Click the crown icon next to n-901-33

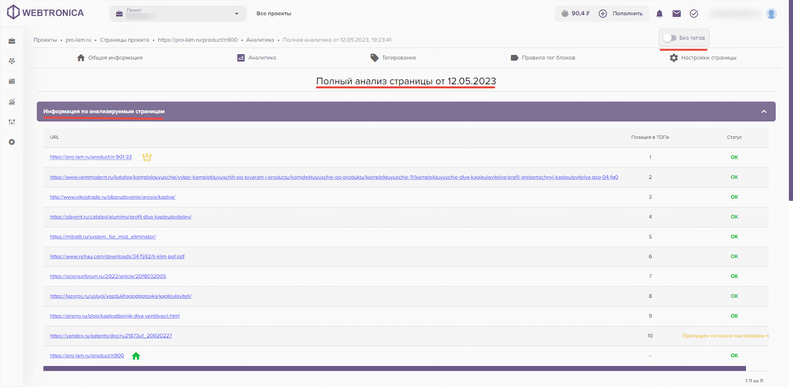pos(147,157)
